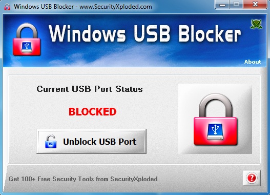Click the Windows USB Blocker banner title
The height and width of the screenshot is (195, 270).
point(145,34)
